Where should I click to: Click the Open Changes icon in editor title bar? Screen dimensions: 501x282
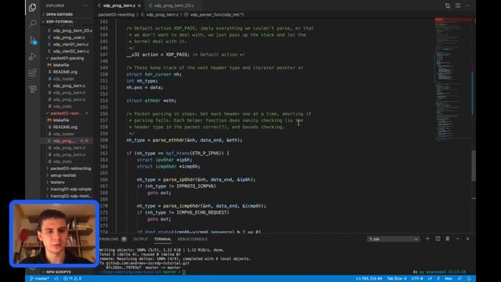coord(448,5)
